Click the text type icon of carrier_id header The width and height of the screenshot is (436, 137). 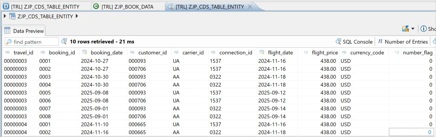click(176, 52)
